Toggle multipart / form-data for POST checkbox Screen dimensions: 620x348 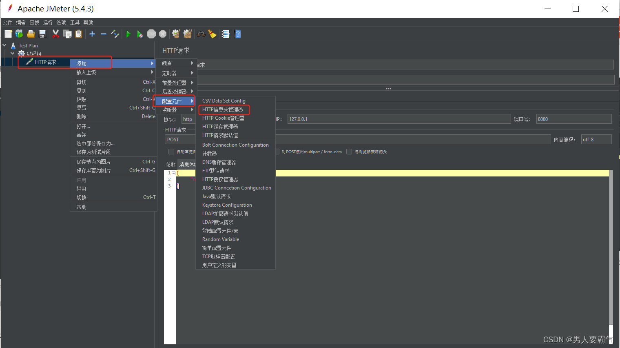[x=277, y=152]
